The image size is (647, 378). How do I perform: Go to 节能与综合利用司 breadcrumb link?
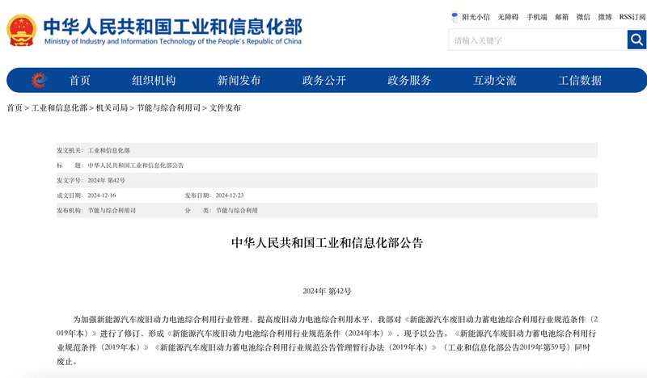coord(168,108)
